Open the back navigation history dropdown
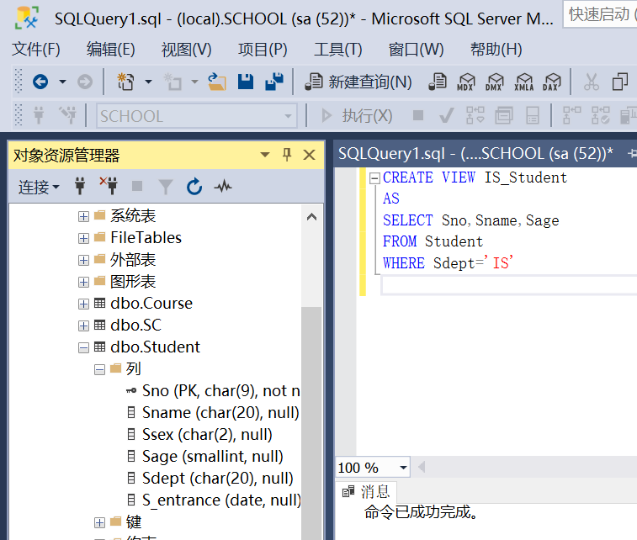The height and width of the screenshot is (540, 637). (x=62, y=82)
